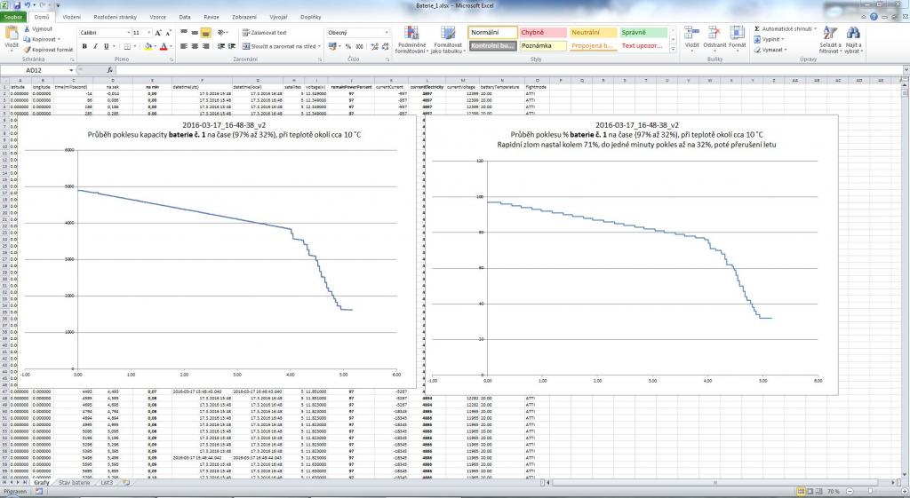
Task: Toggle italic formatting
Action: pyautogui.click(x=93, y=46)
